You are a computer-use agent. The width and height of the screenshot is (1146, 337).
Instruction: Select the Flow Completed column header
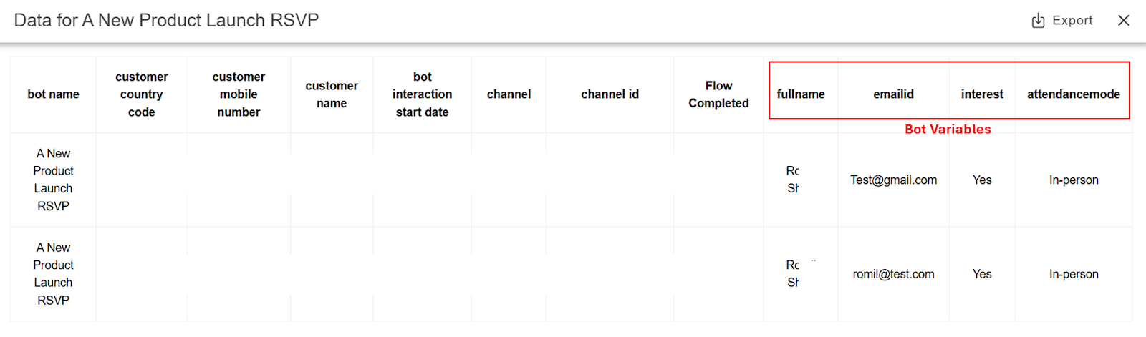point(719,94)
